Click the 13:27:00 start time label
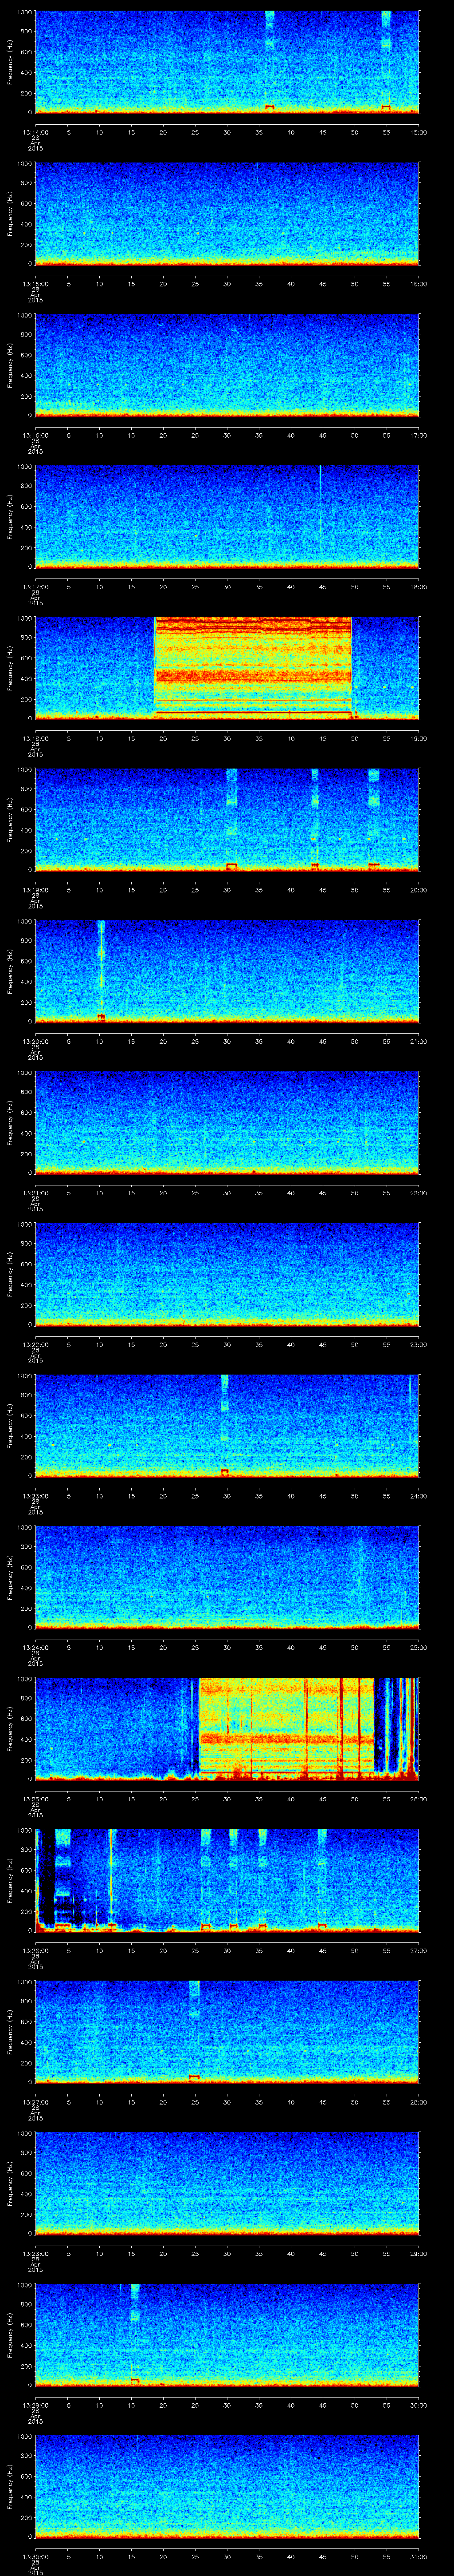The height and width of the screenshot is (2576, 454). [x=35, y=2101]
